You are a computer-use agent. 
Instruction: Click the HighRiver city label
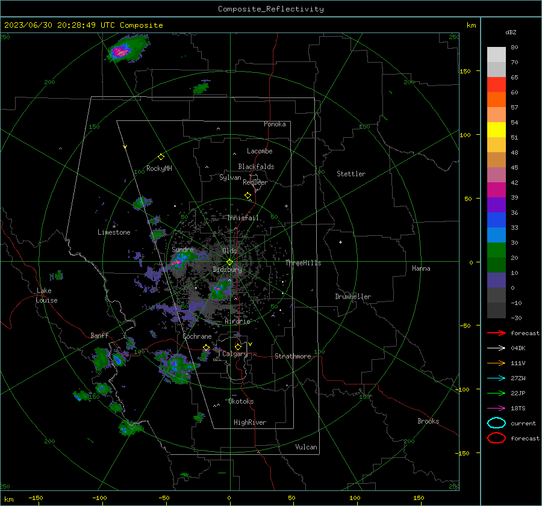click(x=250, y=422)
